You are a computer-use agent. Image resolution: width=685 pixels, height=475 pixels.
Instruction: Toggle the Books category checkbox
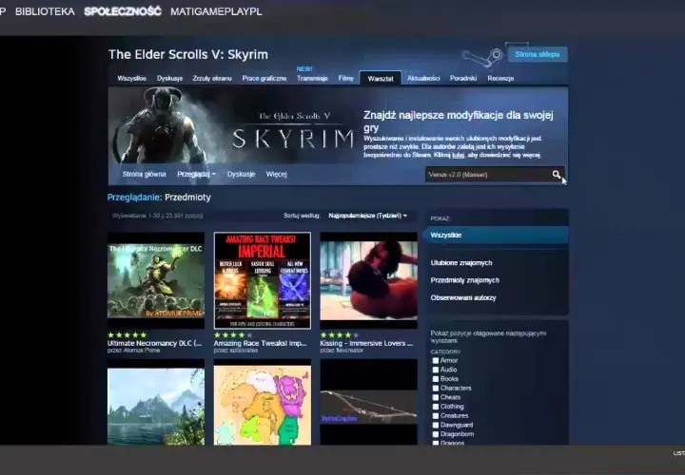click(436, 379)
